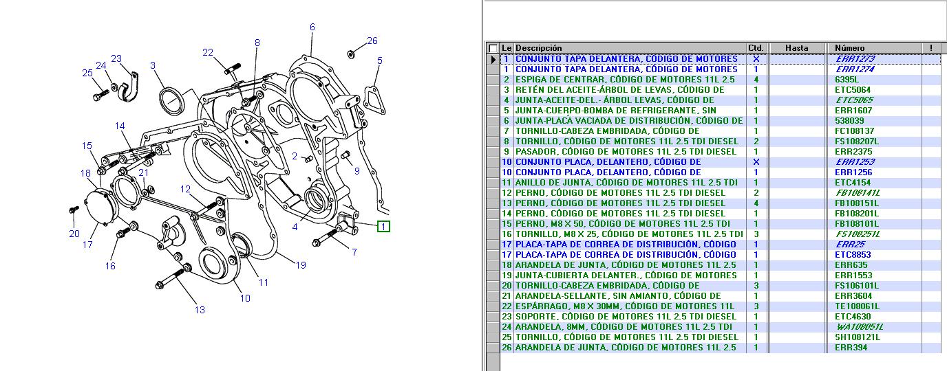The image size is (947, 371).
Task: Click callout 20 on the exploded diagram
Action: [x=74, y=234]
